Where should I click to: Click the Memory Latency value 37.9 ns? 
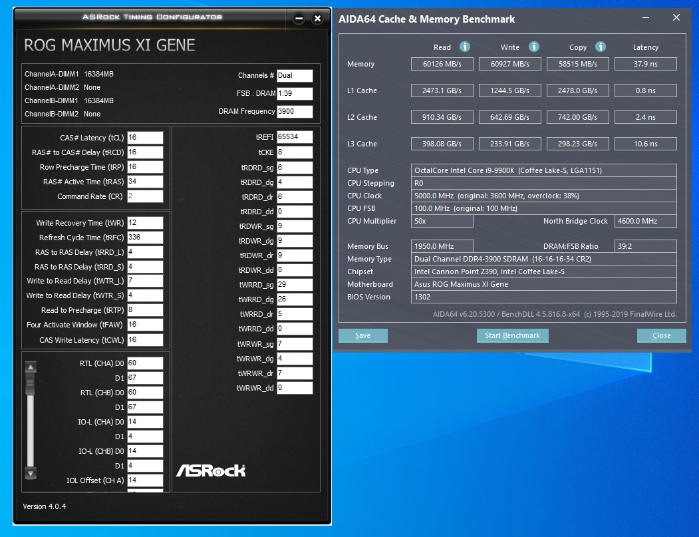click(x=646, y=64)
